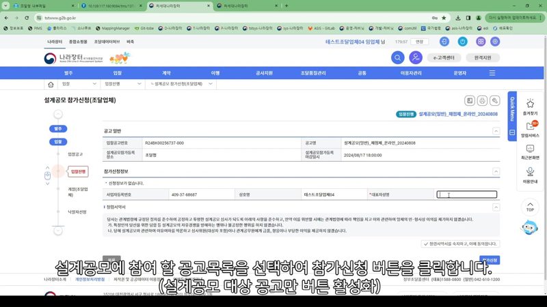The height and width of the screenshot is (307, 547).
Task: Collapse the 공고 일반 section
Action: 496,131
